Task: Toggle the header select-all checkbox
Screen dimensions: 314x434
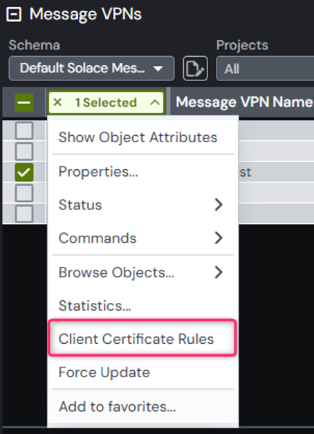Action: point(24,103)
